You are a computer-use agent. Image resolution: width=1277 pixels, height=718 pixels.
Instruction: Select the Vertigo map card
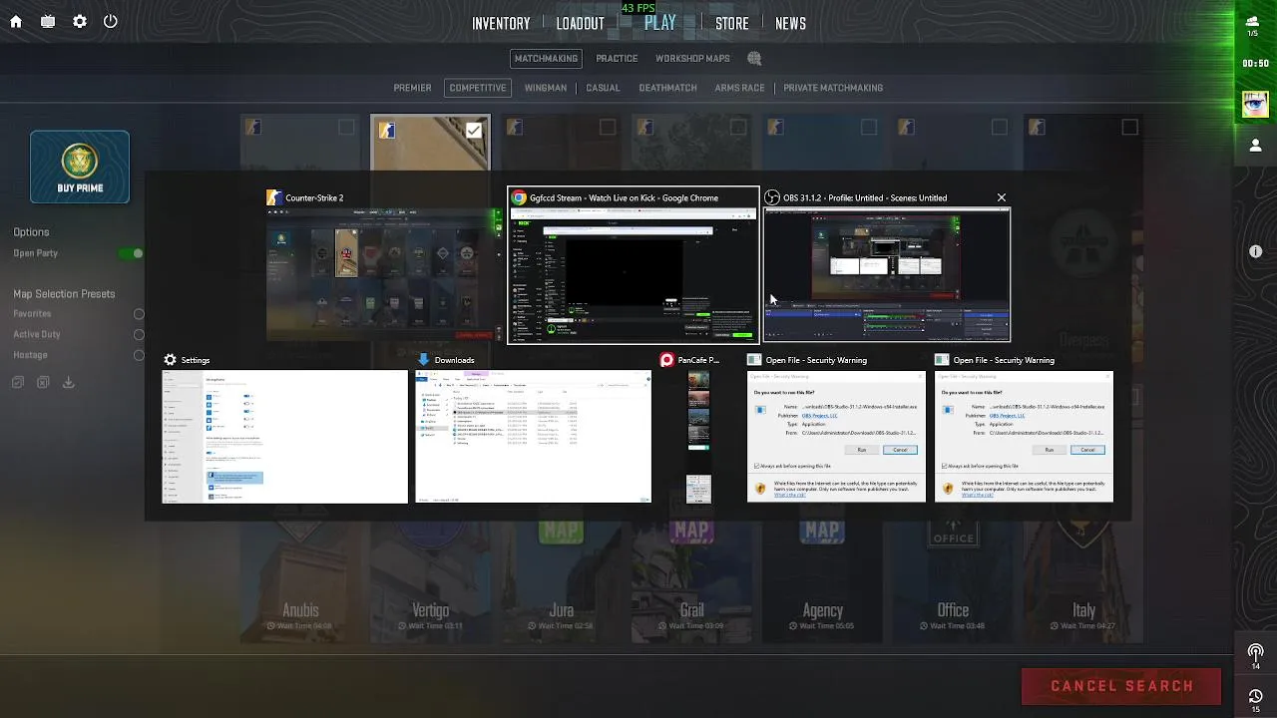(431, 581)
